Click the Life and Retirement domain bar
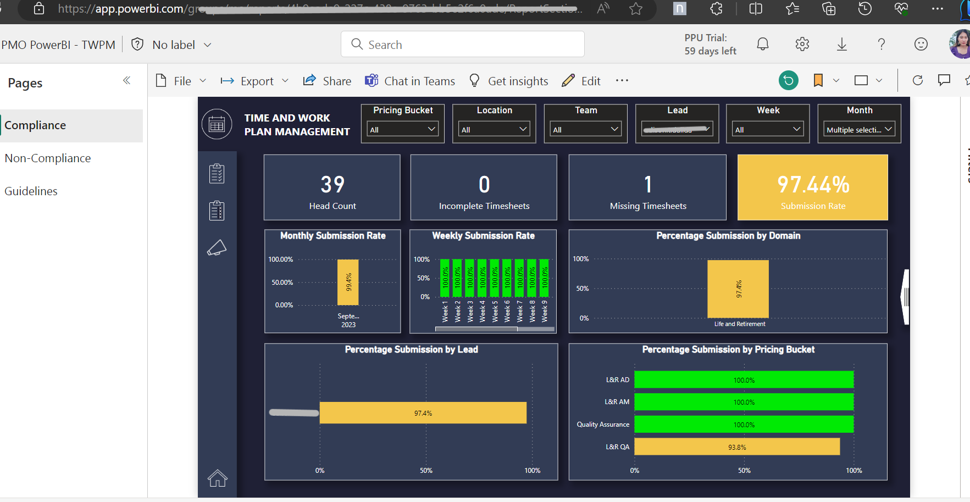 pos(738,289)
